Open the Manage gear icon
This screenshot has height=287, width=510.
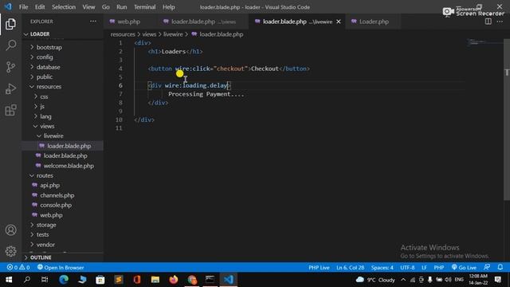point(10,251)
